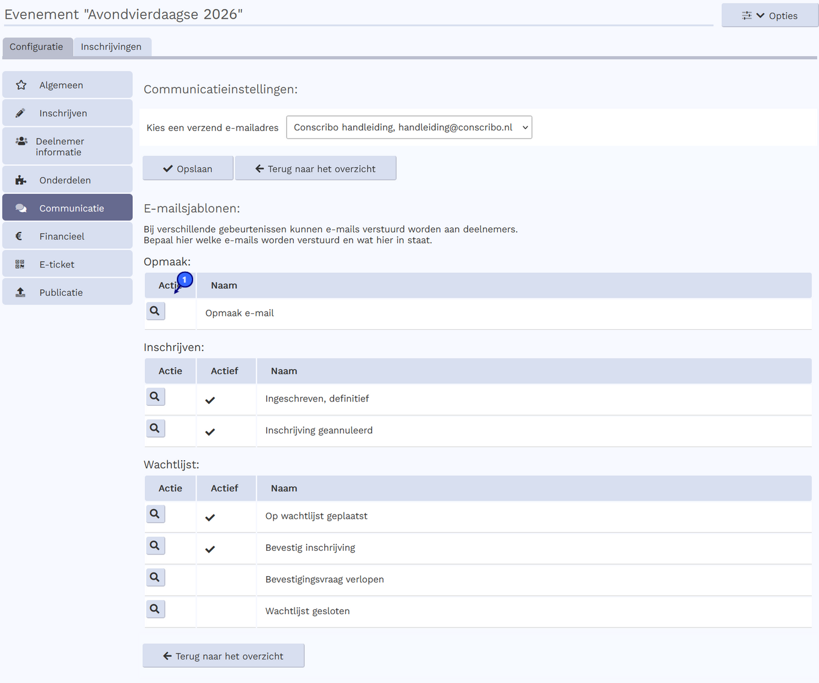Select the Inschrijven pencil icon

(x=20, y=112)
